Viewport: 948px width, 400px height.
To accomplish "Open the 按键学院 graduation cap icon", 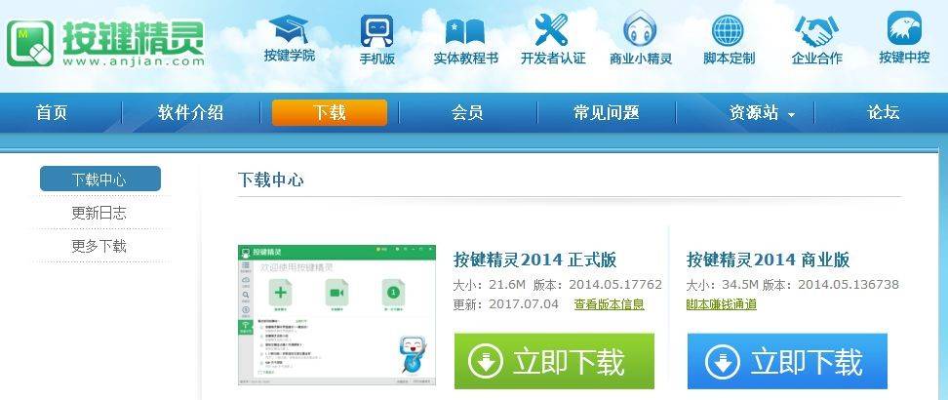I will [x=289, y=28].
